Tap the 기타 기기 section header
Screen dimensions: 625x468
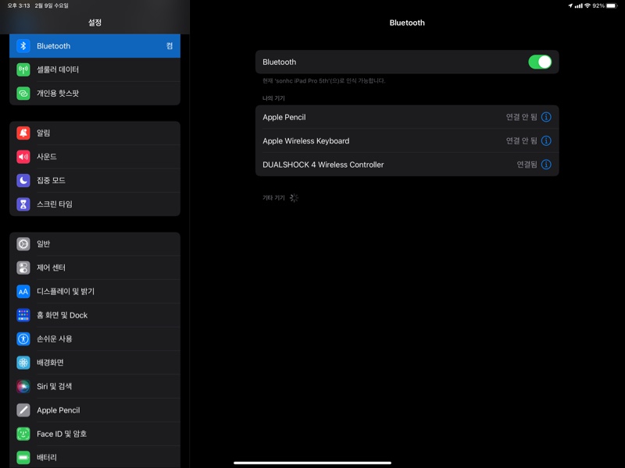[x=273, y=198]
